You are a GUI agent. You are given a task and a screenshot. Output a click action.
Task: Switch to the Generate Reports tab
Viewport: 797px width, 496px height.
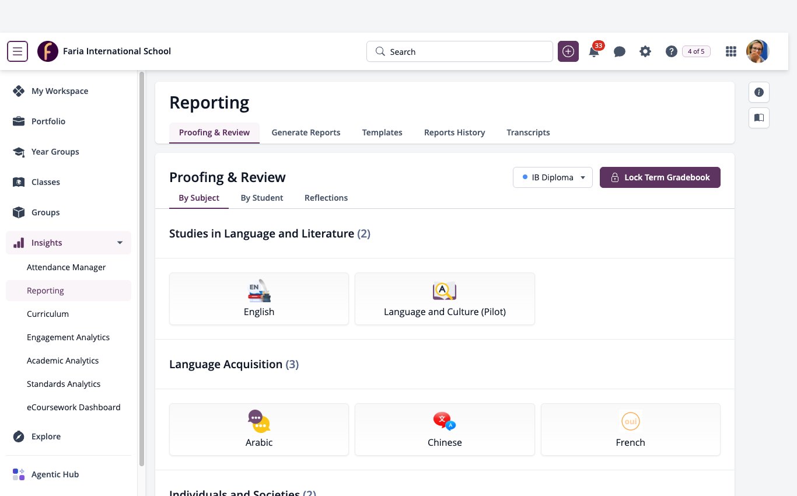point(306,132)
